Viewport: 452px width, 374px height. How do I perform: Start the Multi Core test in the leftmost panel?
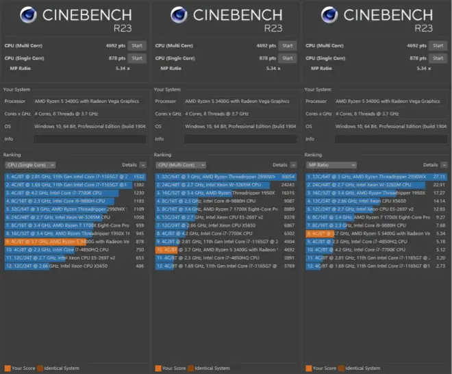coord(138,45)
